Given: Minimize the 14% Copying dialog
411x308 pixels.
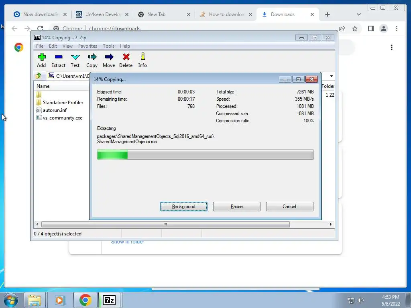Looking at the screenshot, I should coord(285,79).
